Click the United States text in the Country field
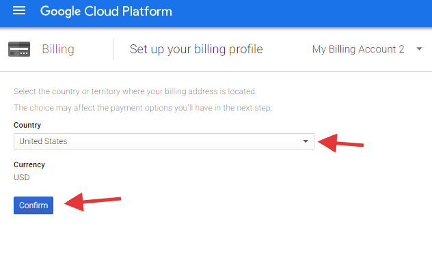432x273 pixels. (x=43, y=141)
